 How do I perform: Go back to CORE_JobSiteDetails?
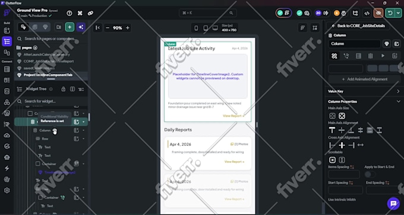[358, 25]
